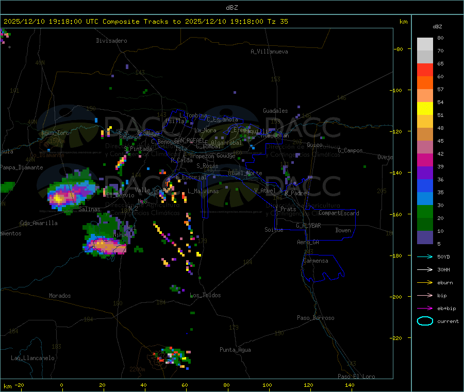
Task: Click the orange-pink storm cell near Nihuil
Action: click(107, 246)
